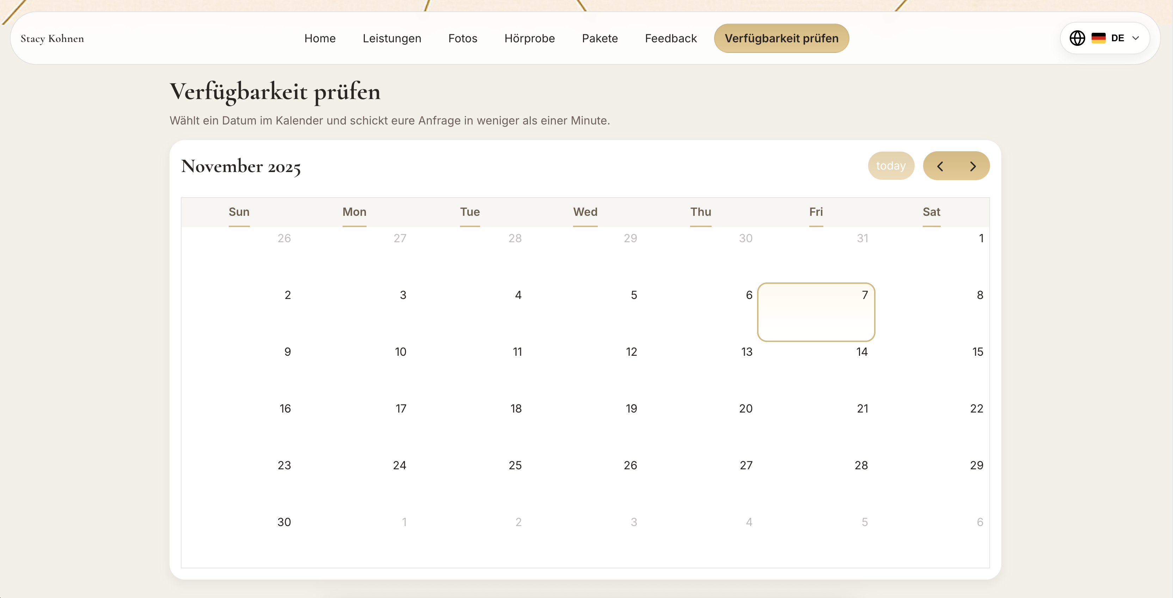The image size is (1173, 598).
Task: Jump to current date using today button
Action: [891, 166]
